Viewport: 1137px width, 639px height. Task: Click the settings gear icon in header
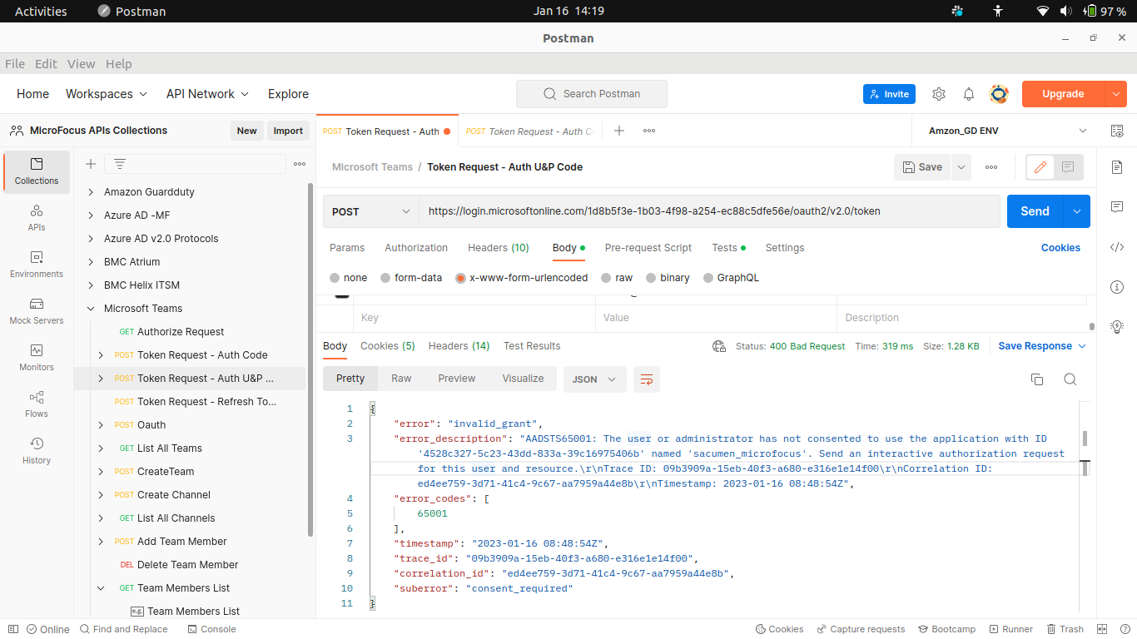pyautogui.click(x=939, y=94)
